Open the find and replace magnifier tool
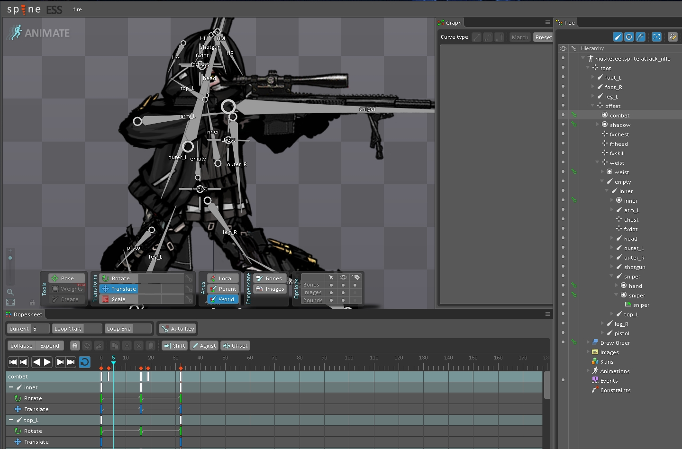 coord(673,37)
